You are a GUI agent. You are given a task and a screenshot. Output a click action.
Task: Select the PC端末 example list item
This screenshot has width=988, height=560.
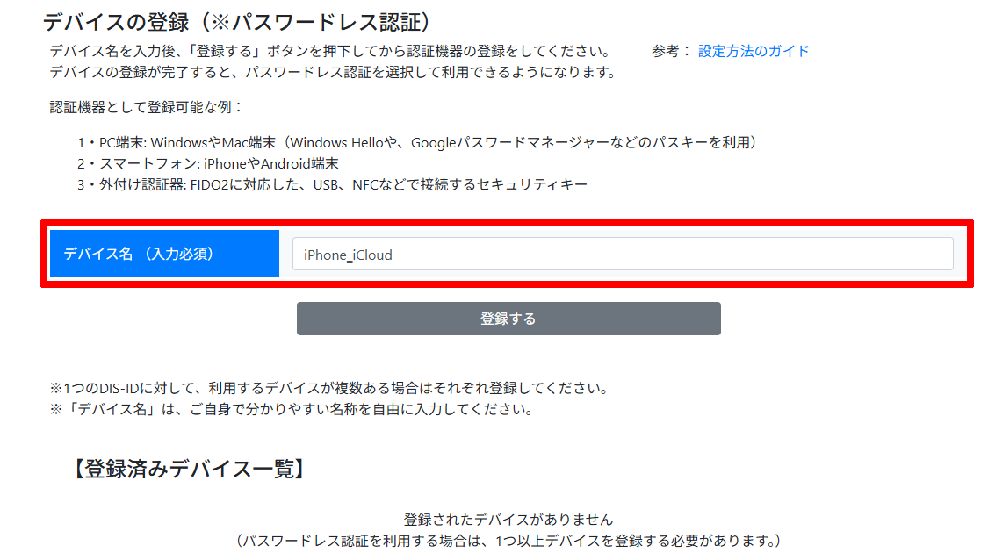click(x=417, y=142)
